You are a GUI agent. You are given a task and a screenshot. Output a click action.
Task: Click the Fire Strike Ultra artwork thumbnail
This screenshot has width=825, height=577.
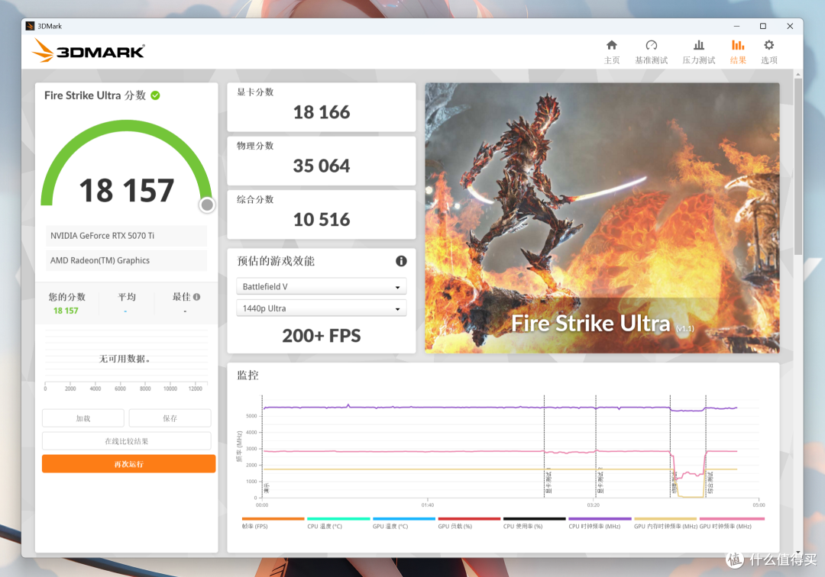pyautogui.click(x=603, y=218)
